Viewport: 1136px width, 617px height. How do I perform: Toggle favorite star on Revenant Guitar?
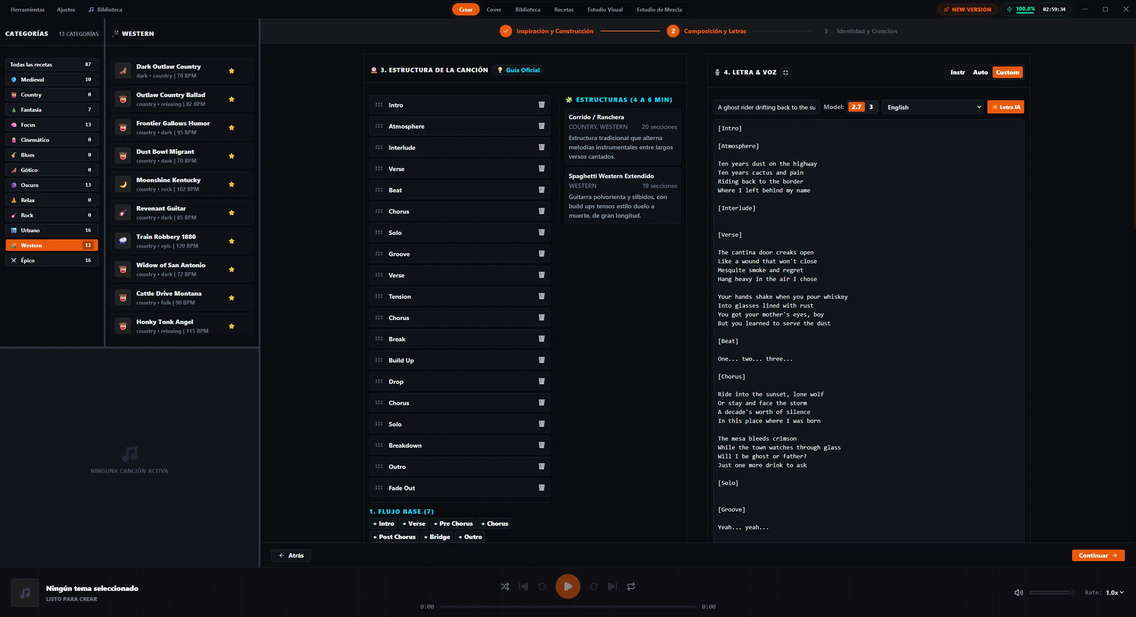[x=231, y=213]
